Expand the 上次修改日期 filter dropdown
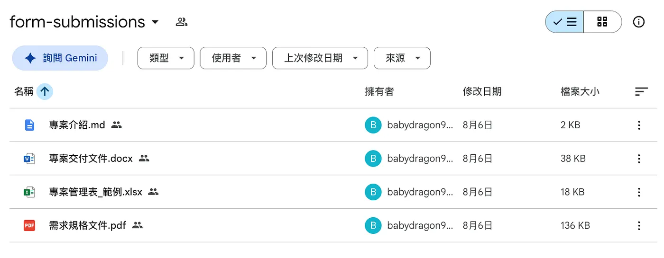Screen dimensions: 664x258 (x=320, y=58)
